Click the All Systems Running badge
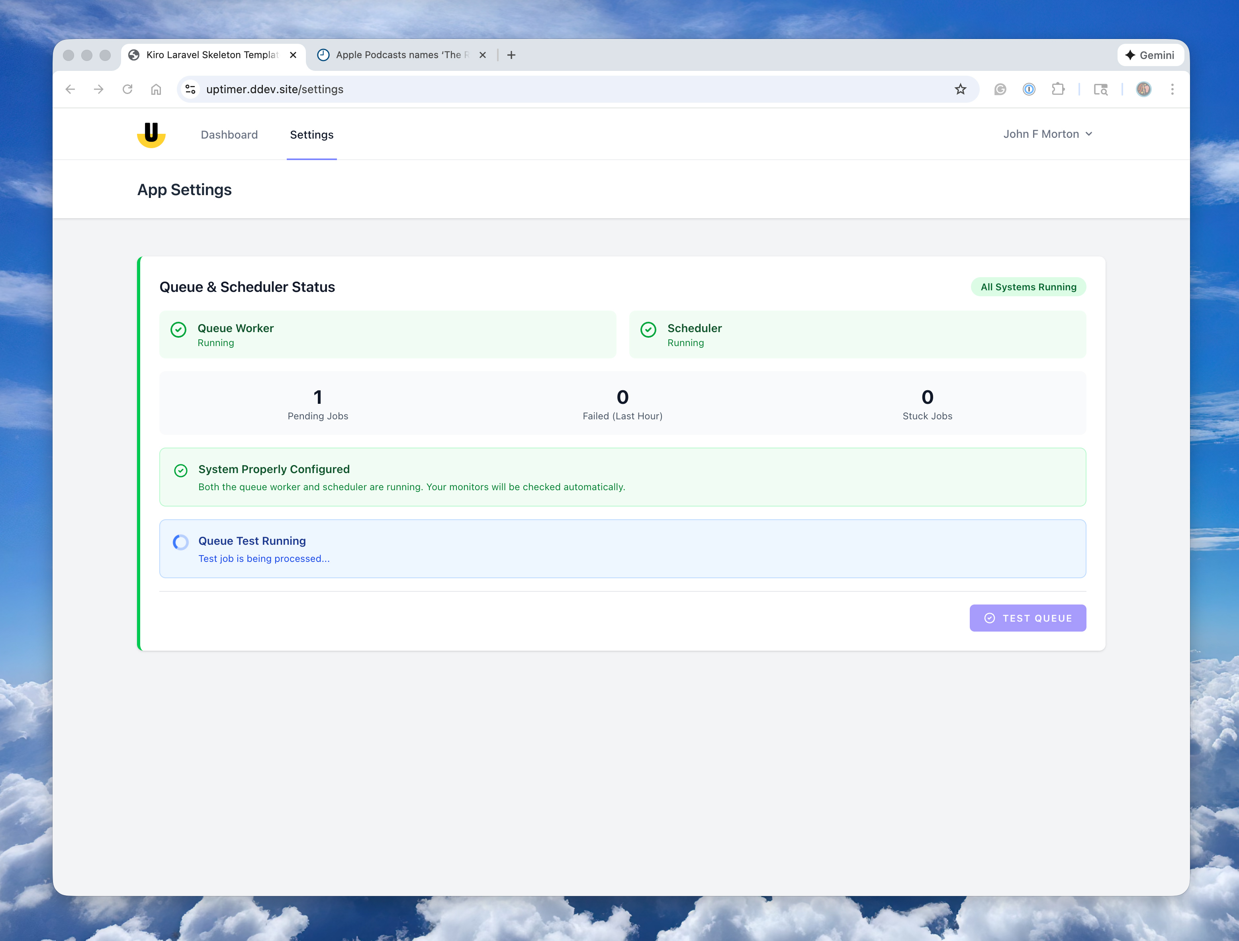The width and height of the screenshot is (1239, 941). pos(1028,287)
